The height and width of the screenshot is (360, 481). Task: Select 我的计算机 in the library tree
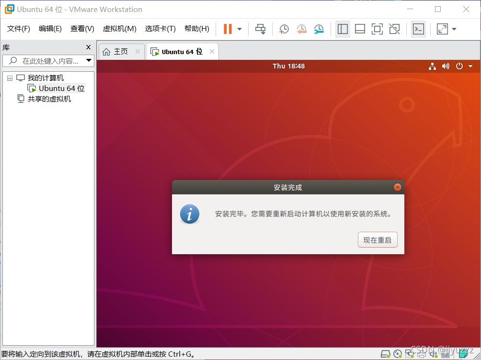point(46,78)
